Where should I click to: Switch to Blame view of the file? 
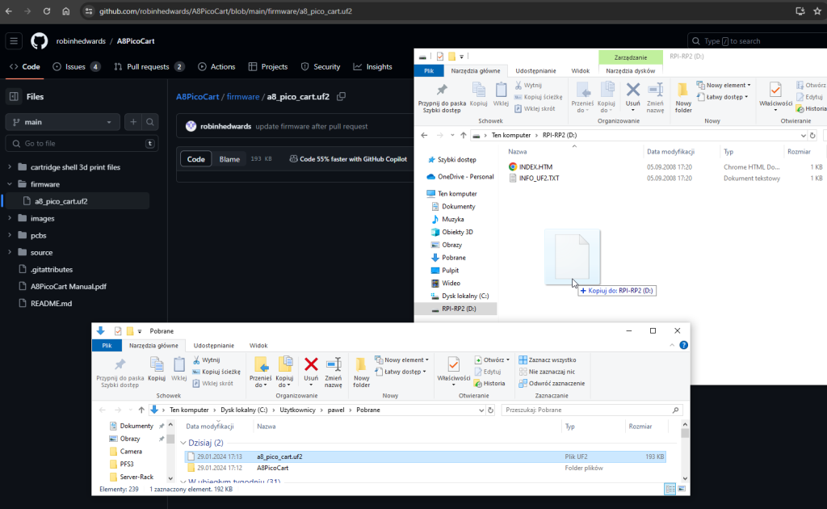229,159
